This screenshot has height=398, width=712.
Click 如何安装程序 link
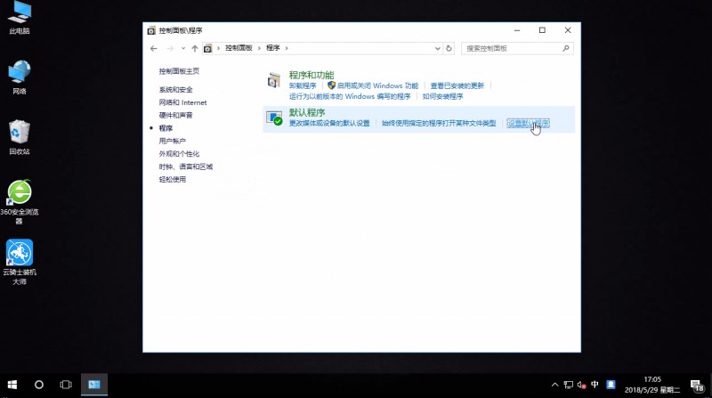click(442, 97)
